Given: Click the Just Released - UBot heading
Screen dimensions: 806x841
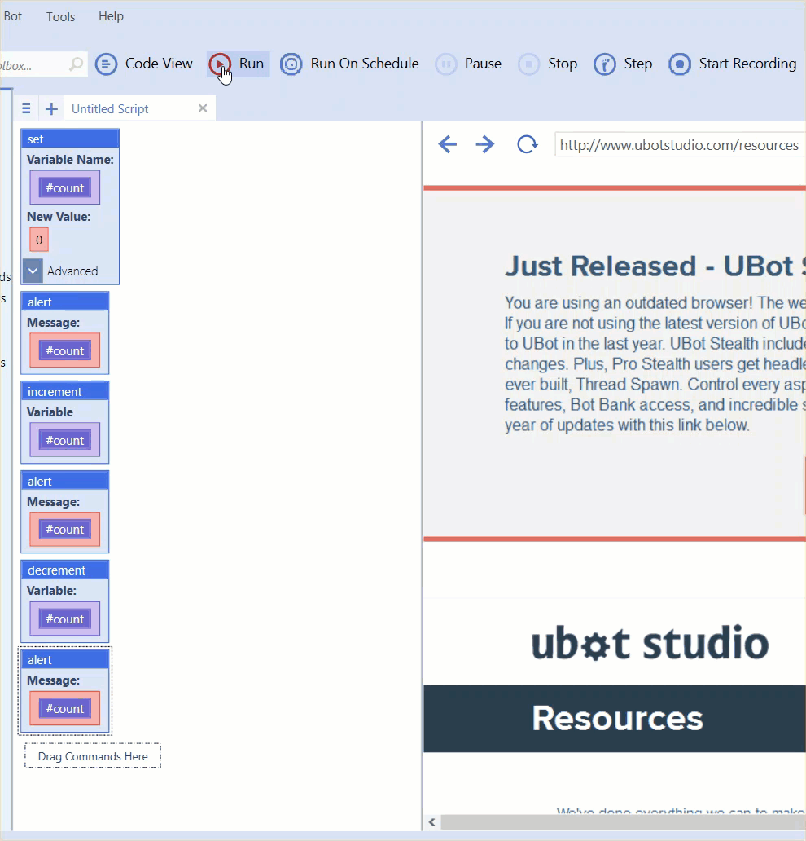Looking at the screenshot, I should [x=655, y=266].
